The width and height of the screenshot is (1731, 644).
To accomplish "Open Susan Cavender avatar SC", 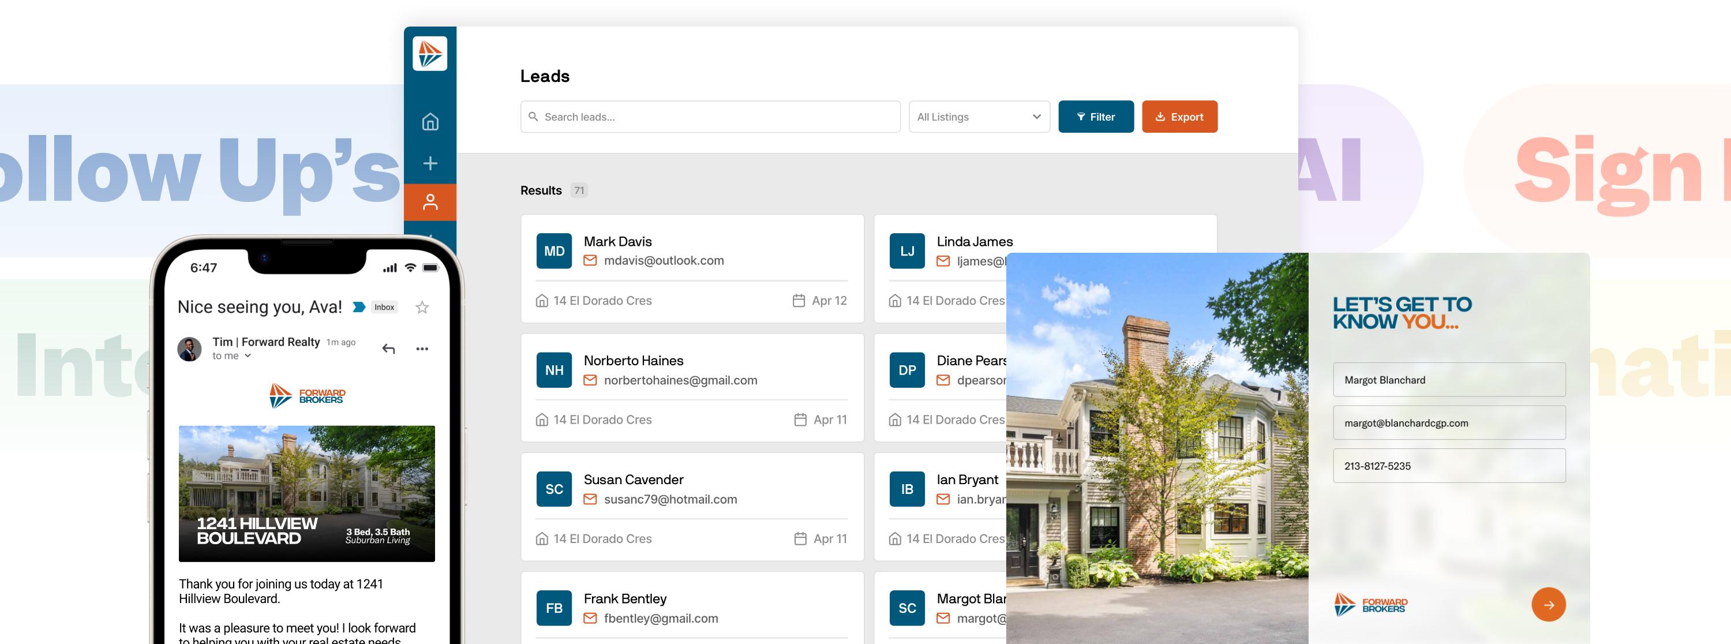I will click(554, 489).
